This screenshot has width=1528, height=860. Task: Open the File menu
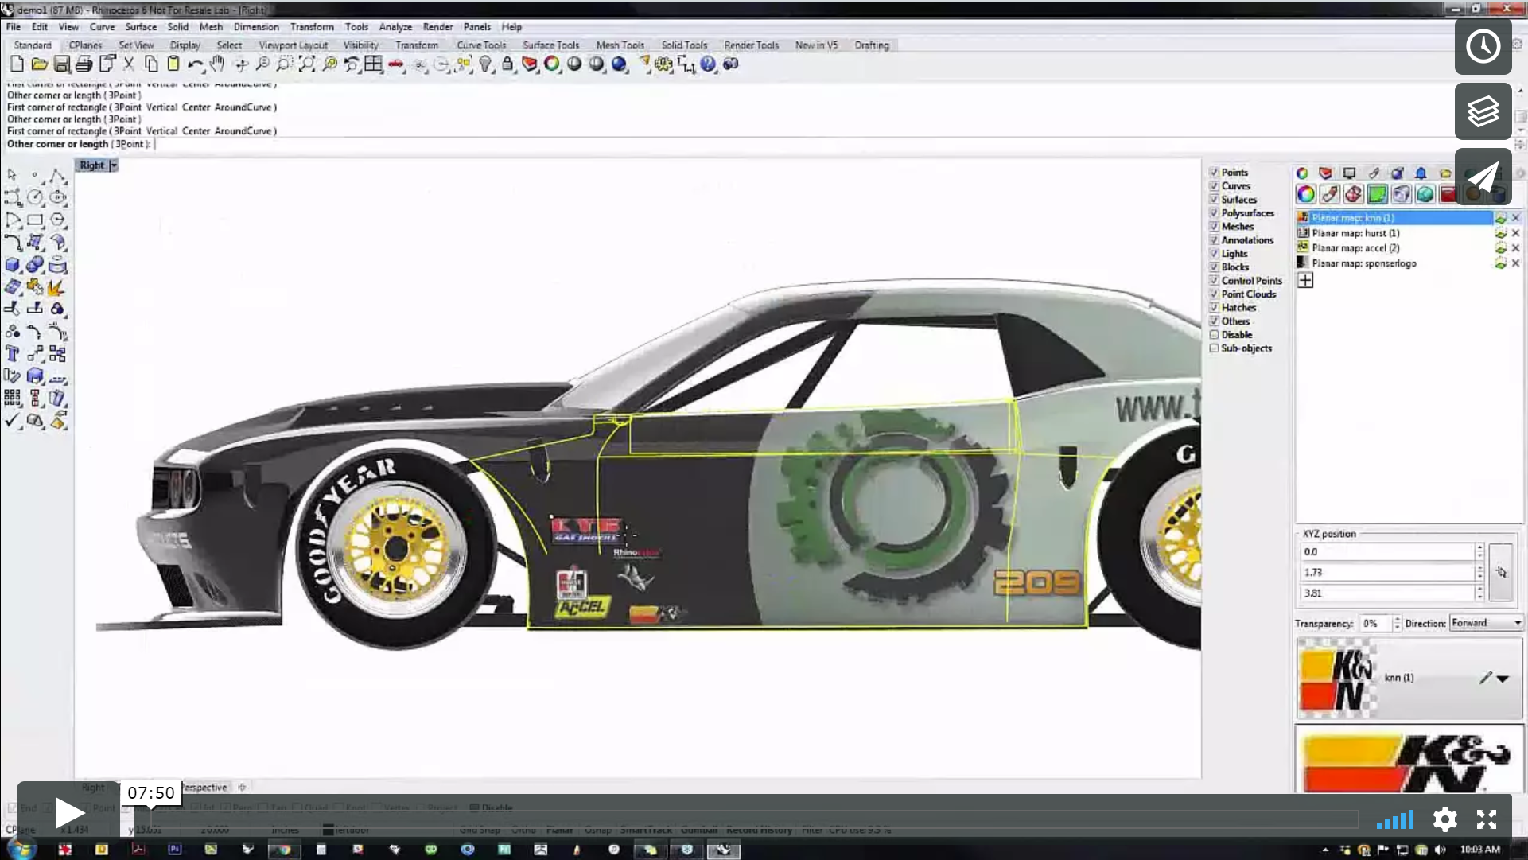(x=14, y=27)
